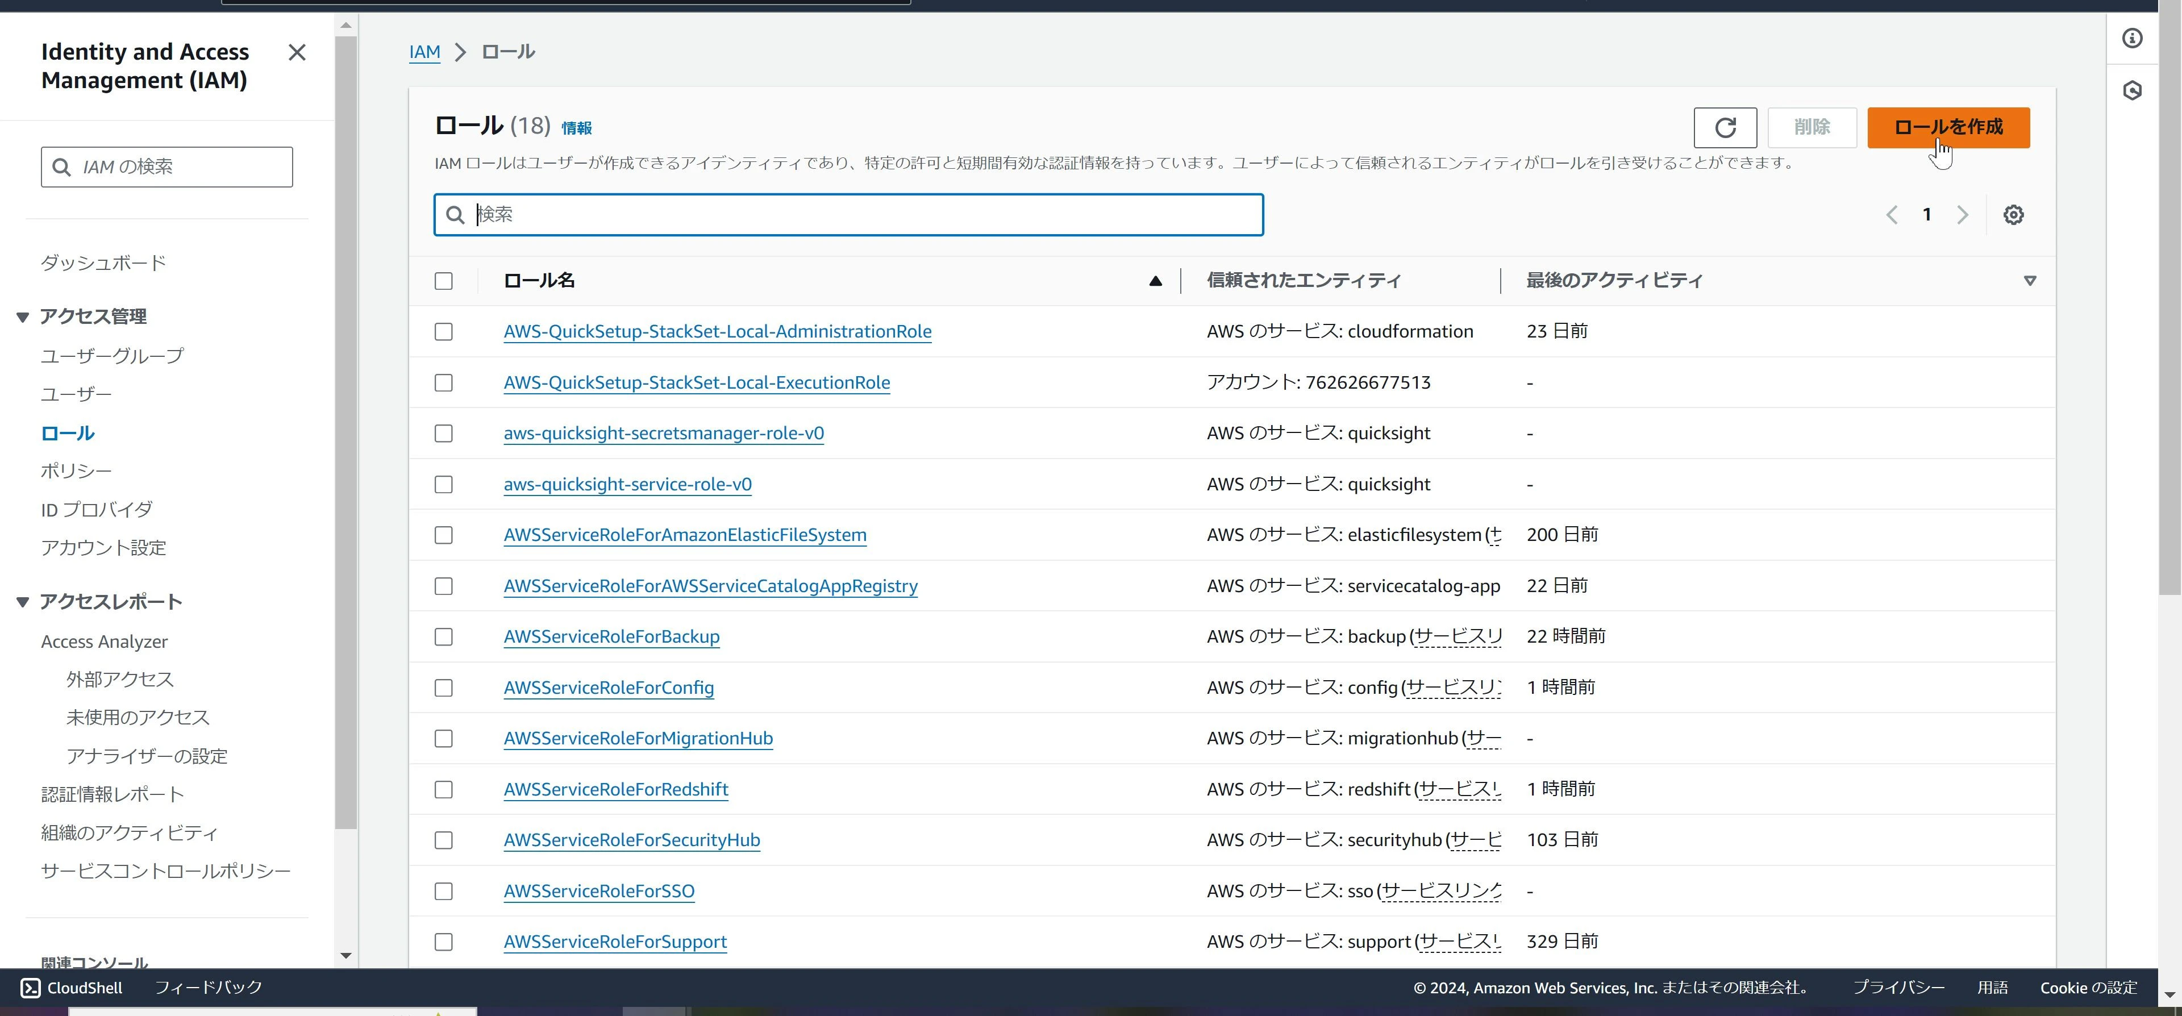This screenshot has height=1016, width=2182.
Task: Tick the AWSServiceRoleForSupport checkbox
Action: coord(444,942)
